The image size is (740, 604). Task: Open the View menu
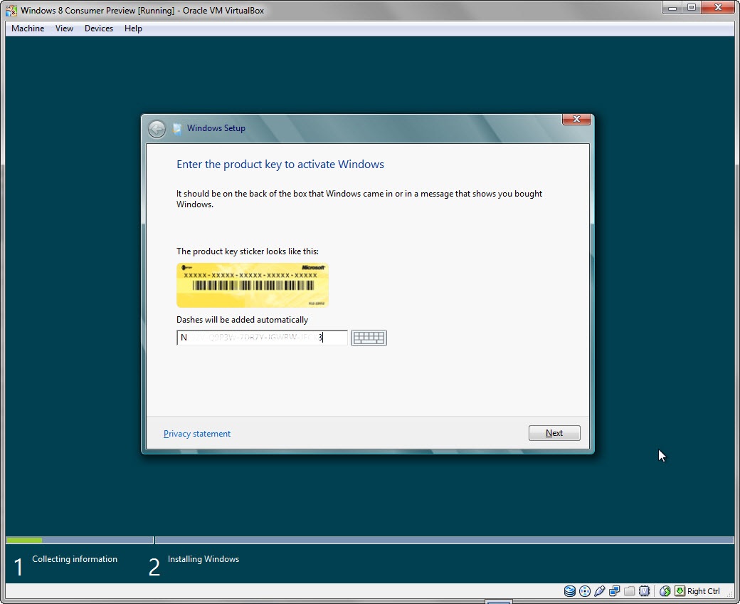[64, 28]
